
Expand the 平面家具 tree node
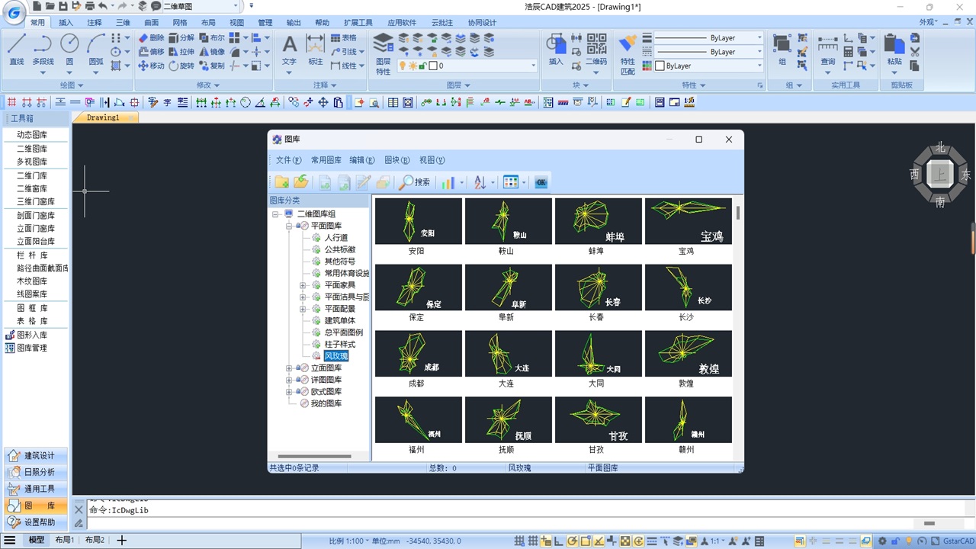click(303, 285)
